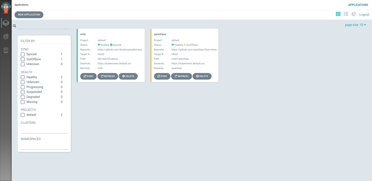Switch to tiles grid view
The height and width of the screenshot is (181, 372).
(338, 14)
